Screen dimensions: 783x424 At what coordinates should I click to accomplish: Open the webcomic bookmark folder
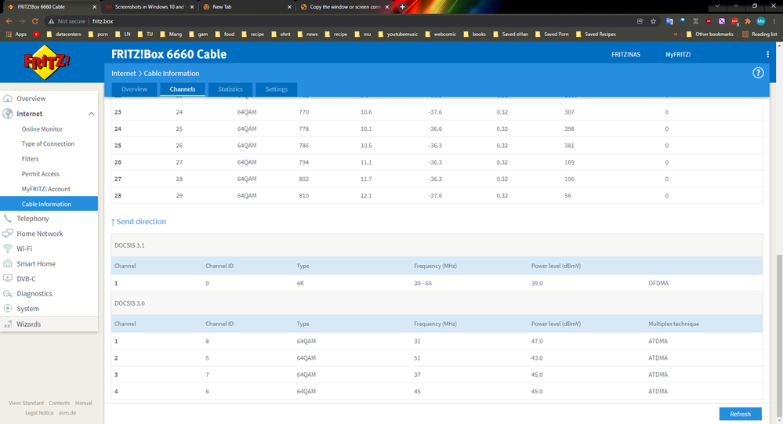pyautogui.click(x=440, y=34)
